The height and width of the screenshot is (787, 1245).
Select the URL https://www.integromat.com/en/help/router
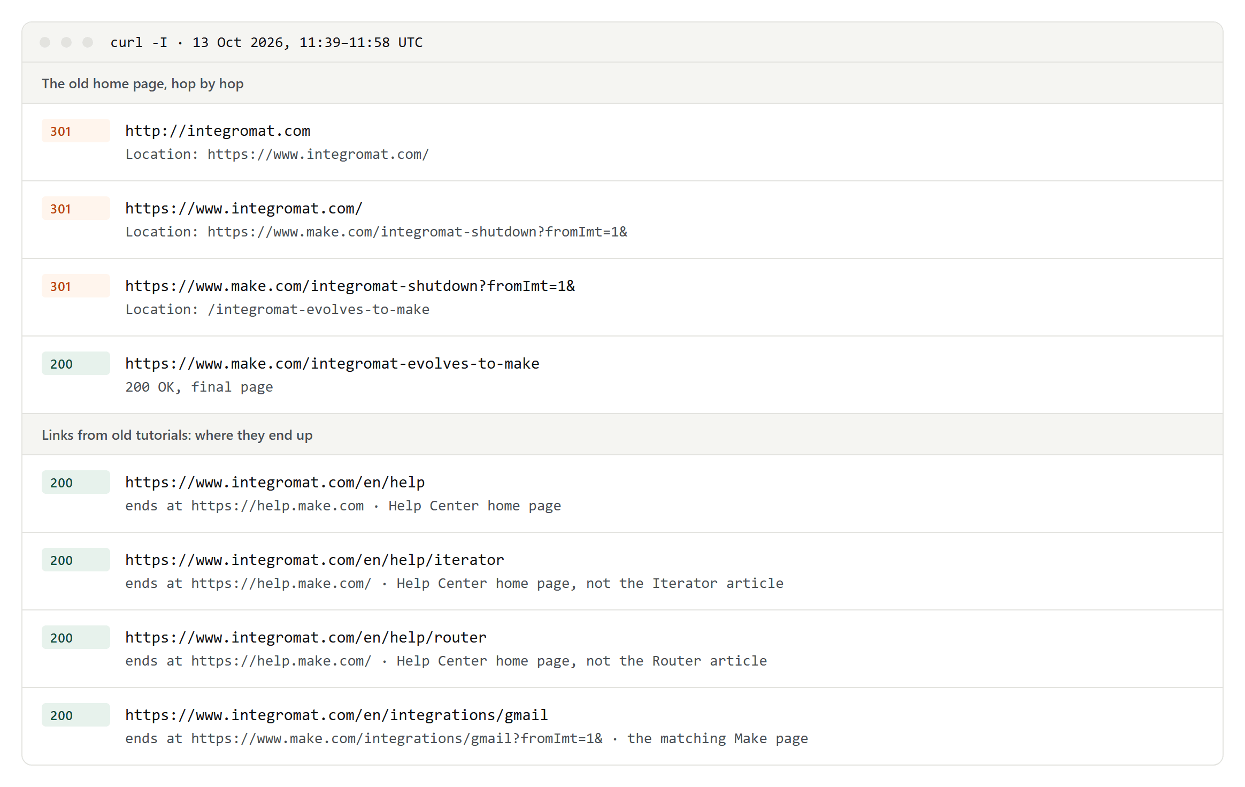click(306, 637)
